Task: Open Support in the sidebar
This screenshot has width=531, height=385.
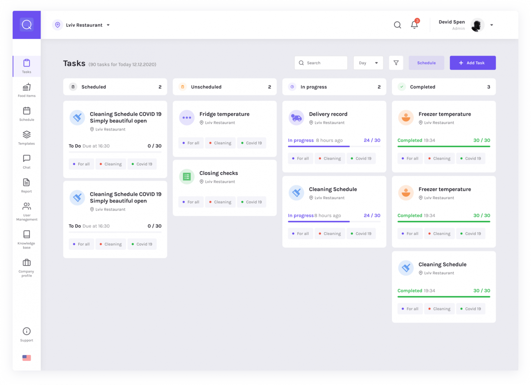Action: tap(27, 335)
